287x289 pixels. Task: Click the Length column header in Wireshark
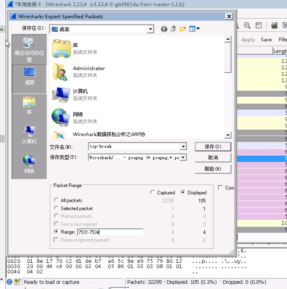pos(280,51)
